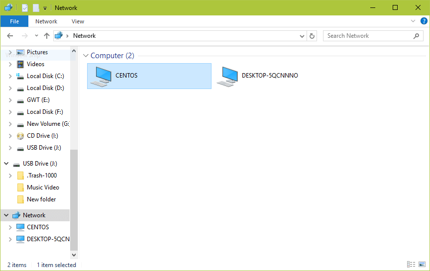
Task: Select Videos in the navigation pane
Action: [35, 64]
